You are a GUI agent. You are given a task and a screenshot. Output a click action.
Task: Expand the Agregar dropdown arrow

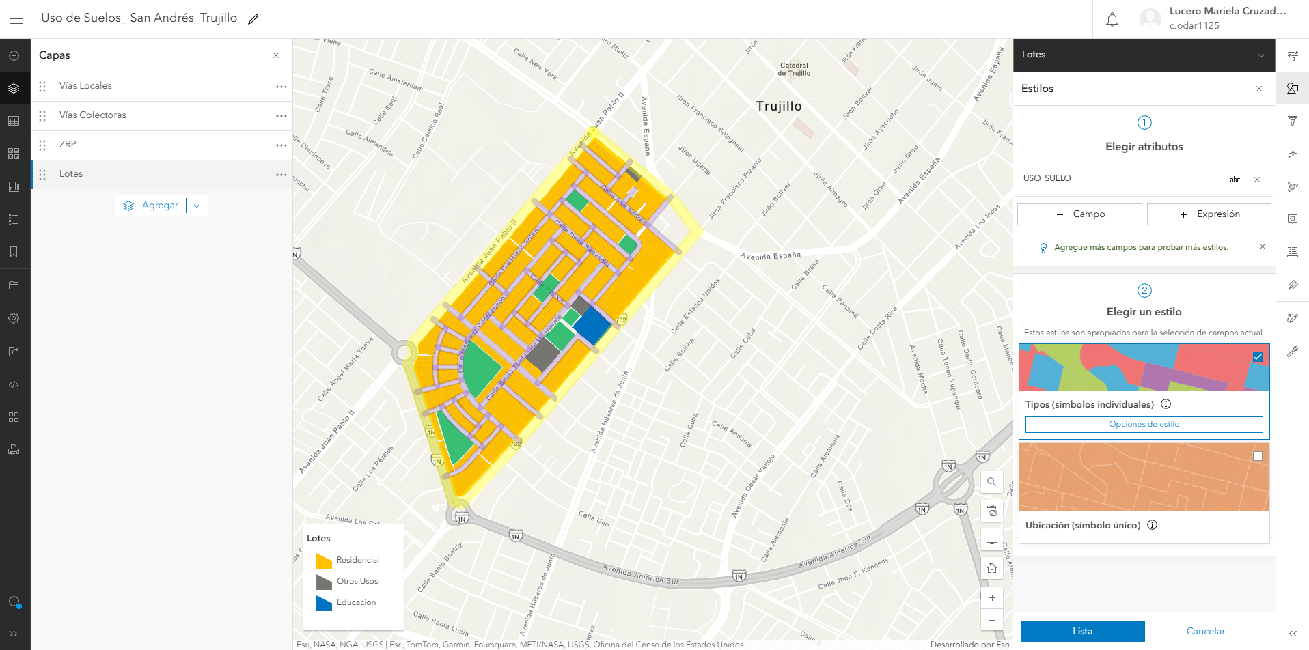[197, 206]
